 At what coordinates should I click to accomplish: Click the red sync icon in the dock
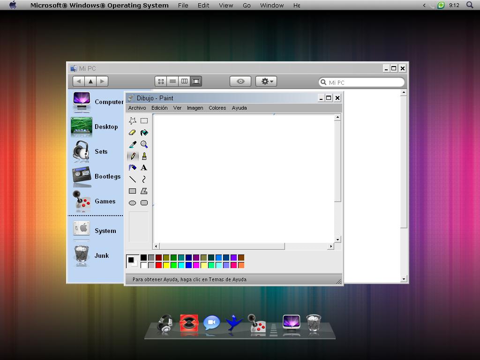189,323
